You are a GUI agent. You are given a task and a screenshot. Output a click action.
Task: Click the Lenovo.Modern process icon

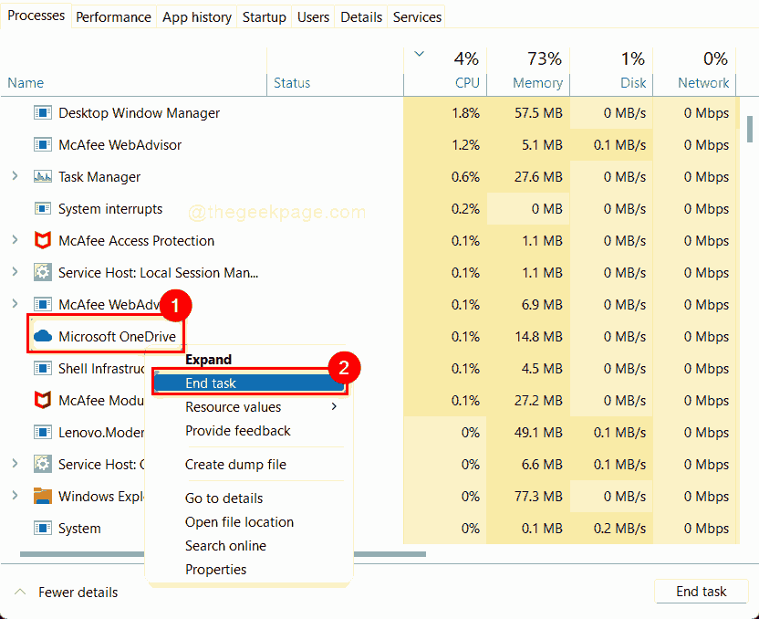[x=42, y=432]
